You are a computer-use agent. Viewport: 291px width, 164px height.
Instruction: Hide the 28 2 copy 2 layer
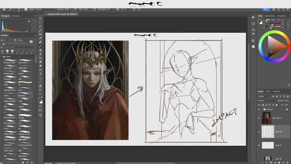pos(259,118)
